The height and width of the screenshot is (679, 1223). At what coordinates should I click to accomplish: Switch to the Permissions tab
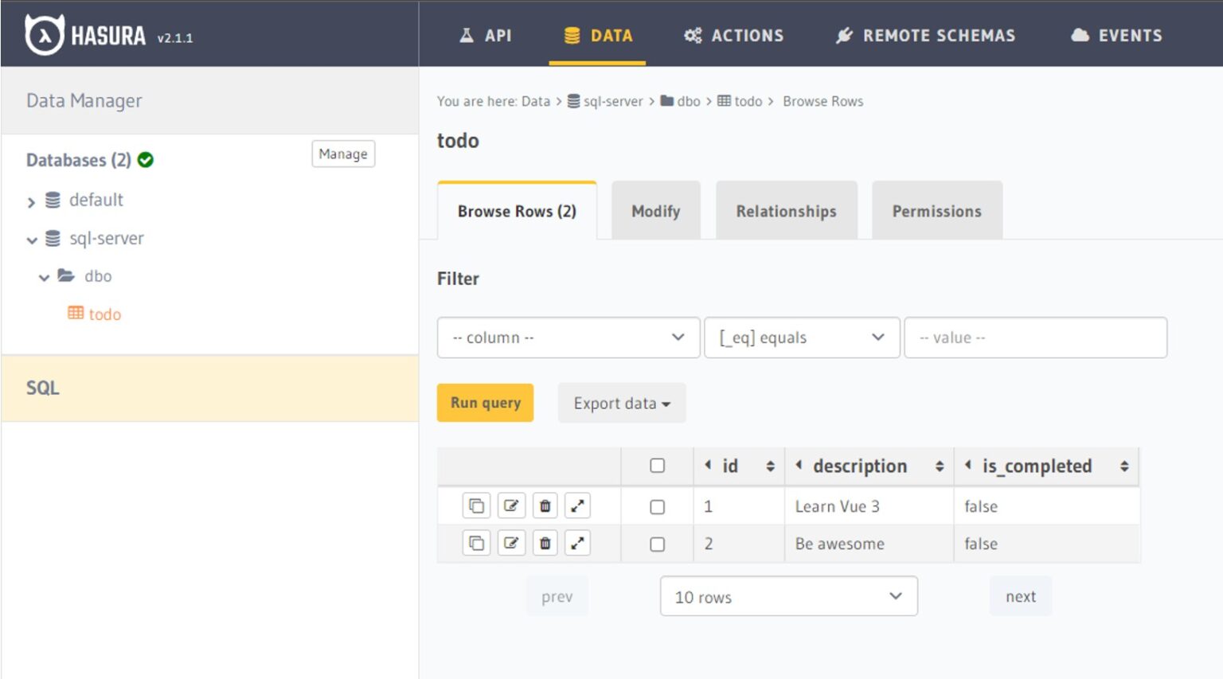(x=936, y=211)
